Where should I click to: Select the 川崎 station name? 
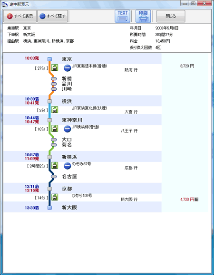point(67,89)
